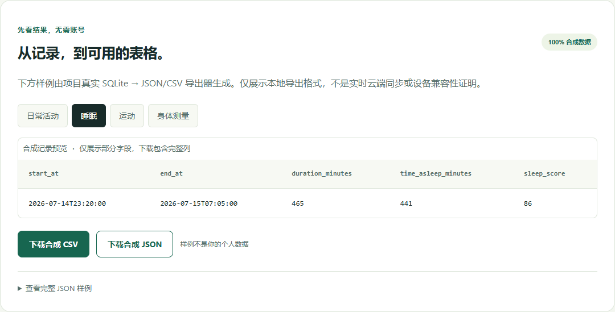Image resolution: width=615 pixels, height=312 pixels.
Task: Click the 下载合成 CSV button
Action: [54, 244]
